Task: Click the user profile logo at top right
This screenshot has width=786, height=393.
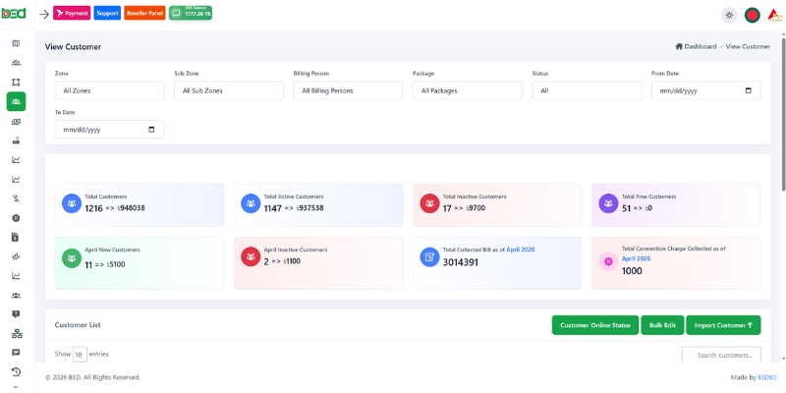Action: [775, 15]
